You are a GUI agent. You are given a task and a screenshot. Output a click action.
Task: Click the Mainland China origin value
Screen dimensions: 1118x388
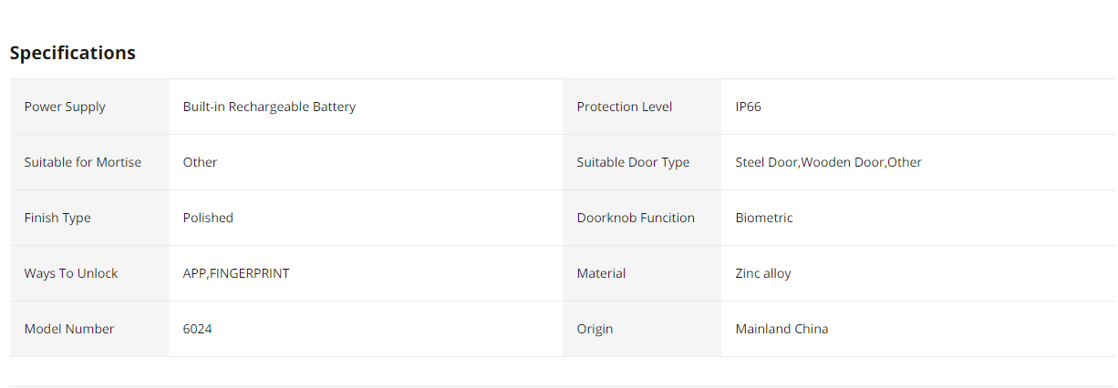point(782,329)
